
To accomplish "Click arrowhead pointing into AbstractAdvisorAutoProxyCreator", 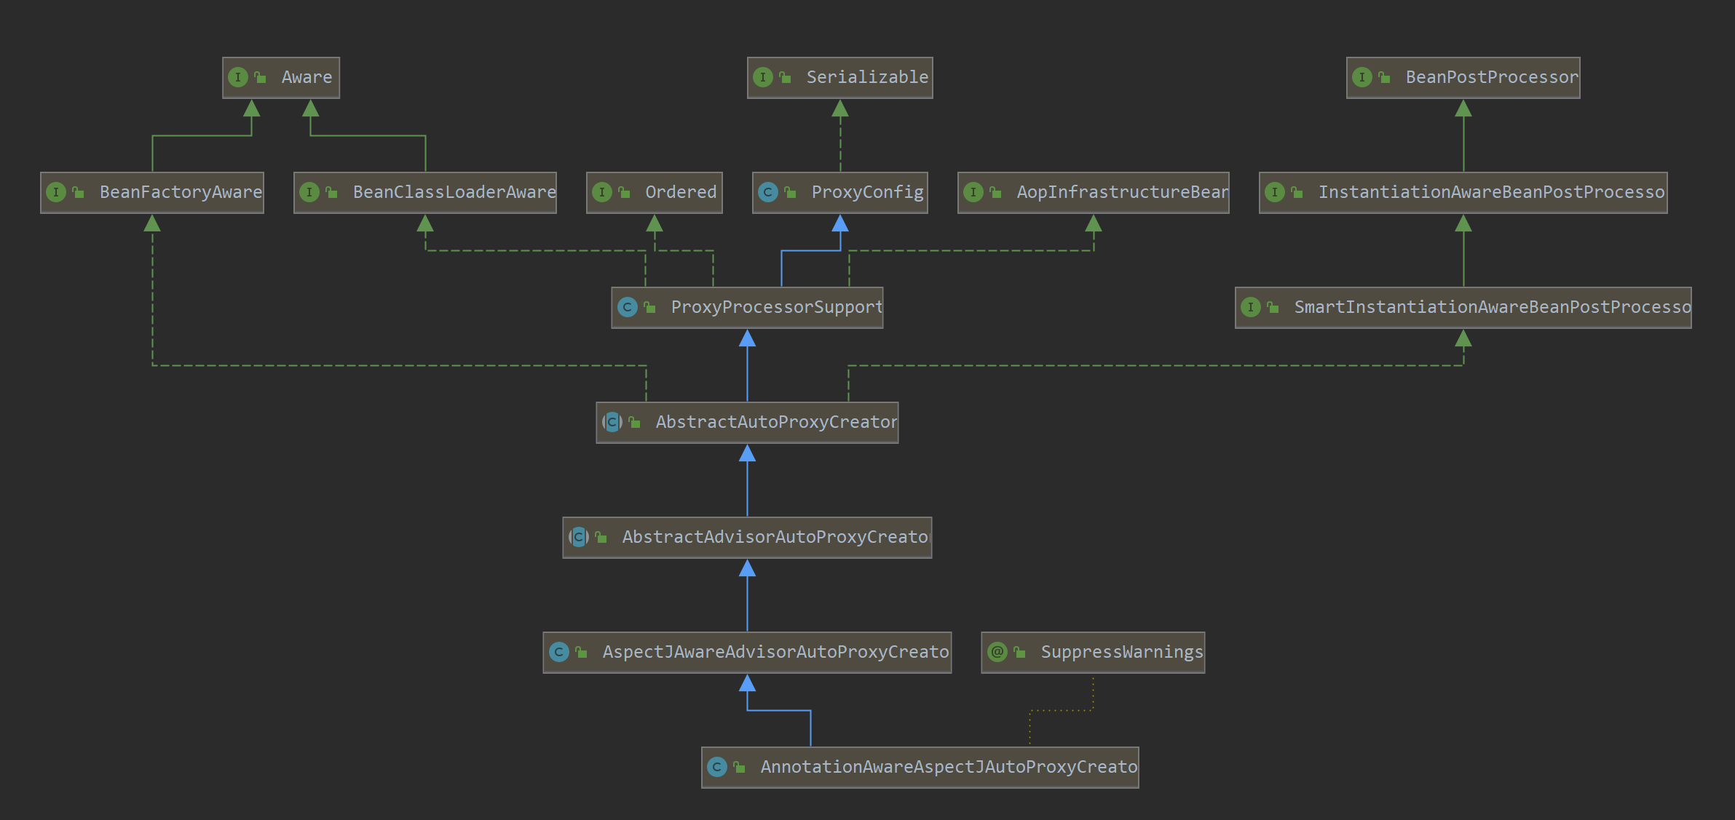I will point(747,568).
